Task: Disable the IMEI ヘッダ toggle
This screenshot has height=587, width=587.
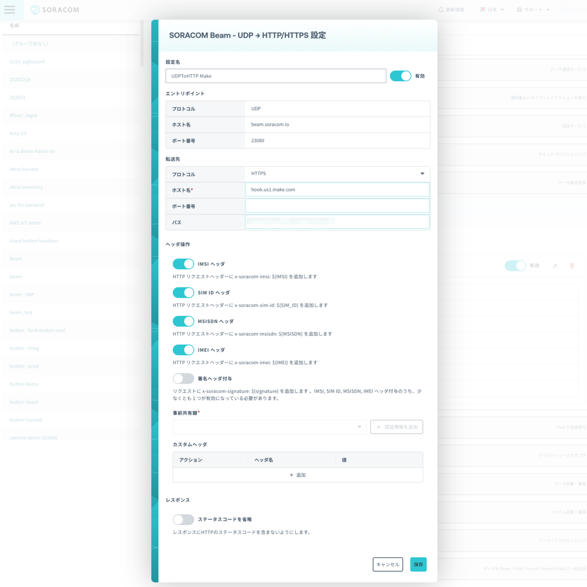Action: tap(183, 350)
